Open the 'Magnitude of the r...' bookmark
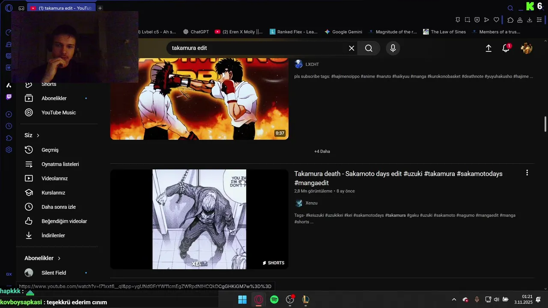548x308 pixels. [x=393, y=32]
